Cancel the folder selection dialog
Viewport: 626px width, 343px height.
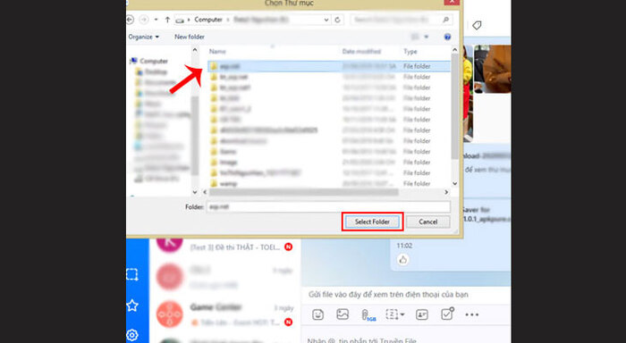click(x=428, y=222)
